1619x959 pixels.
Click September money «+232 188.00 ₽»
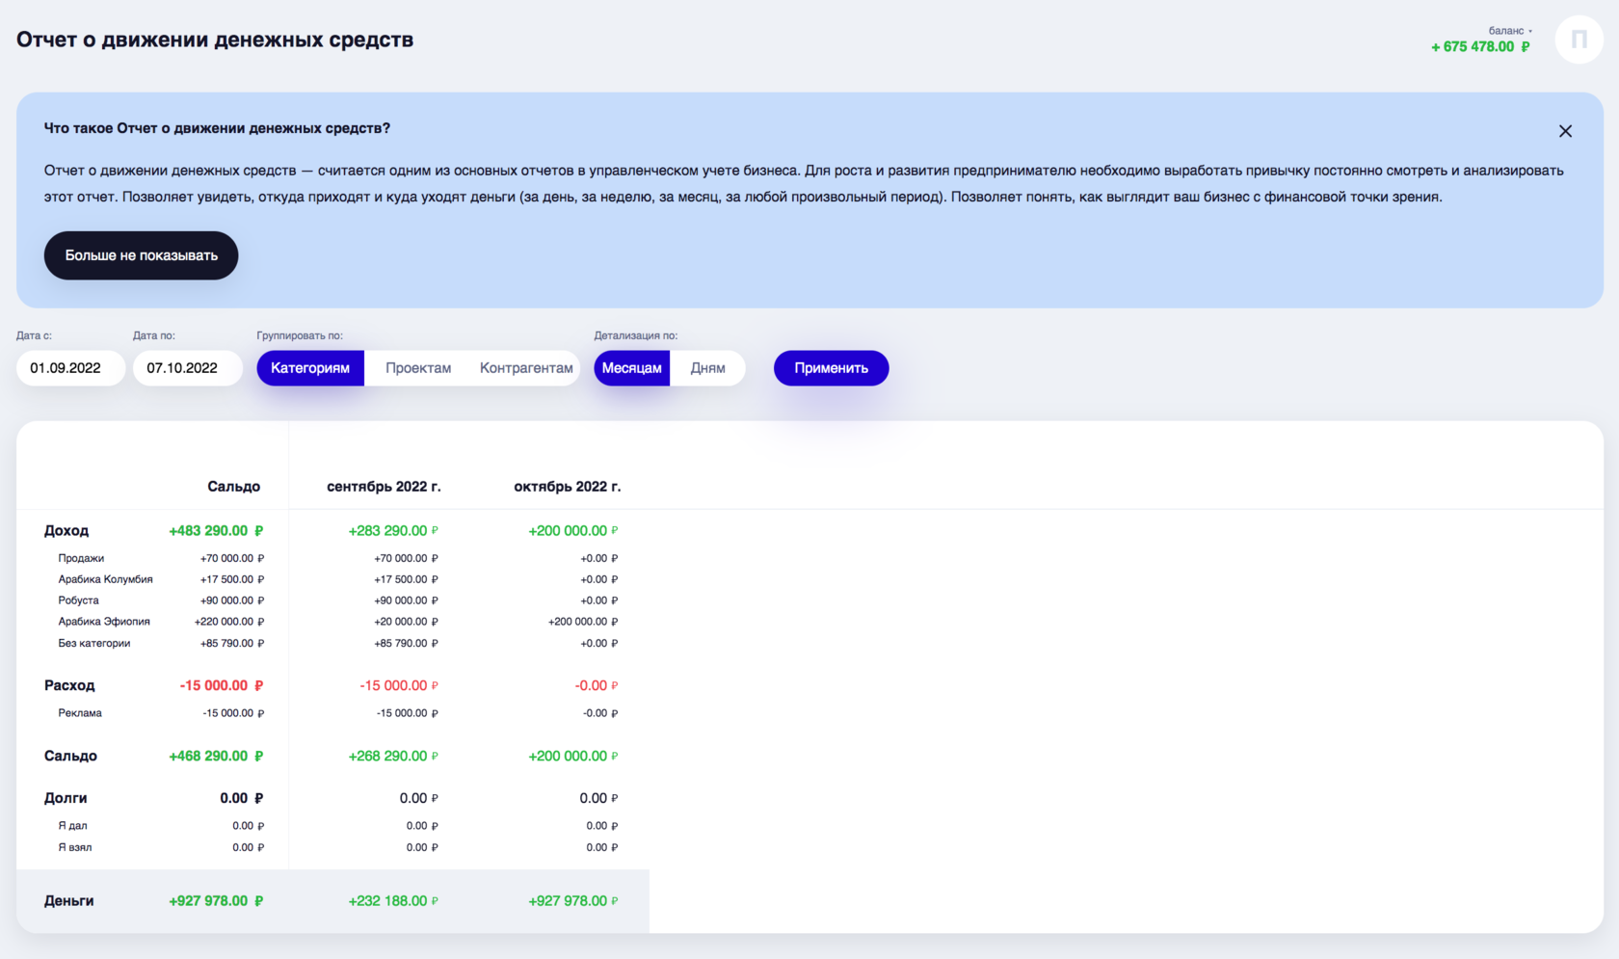click(x=393, y=901)
